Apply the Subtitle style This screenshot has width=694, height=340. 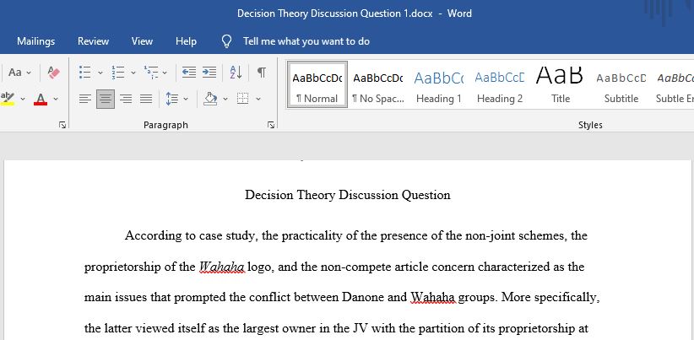coord(621,85)
